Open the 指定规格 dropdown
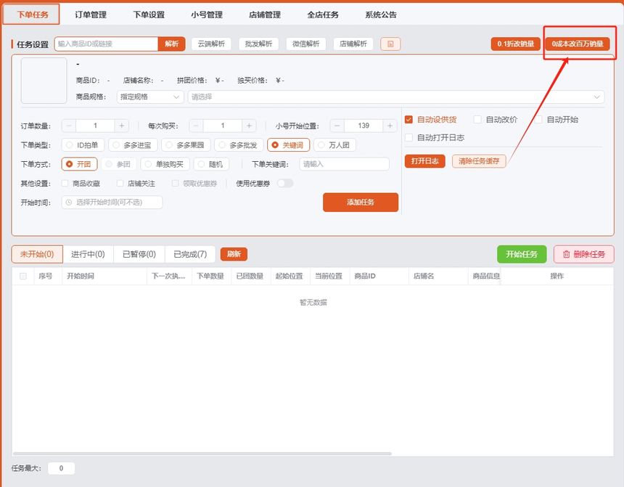 click(150, 97)
